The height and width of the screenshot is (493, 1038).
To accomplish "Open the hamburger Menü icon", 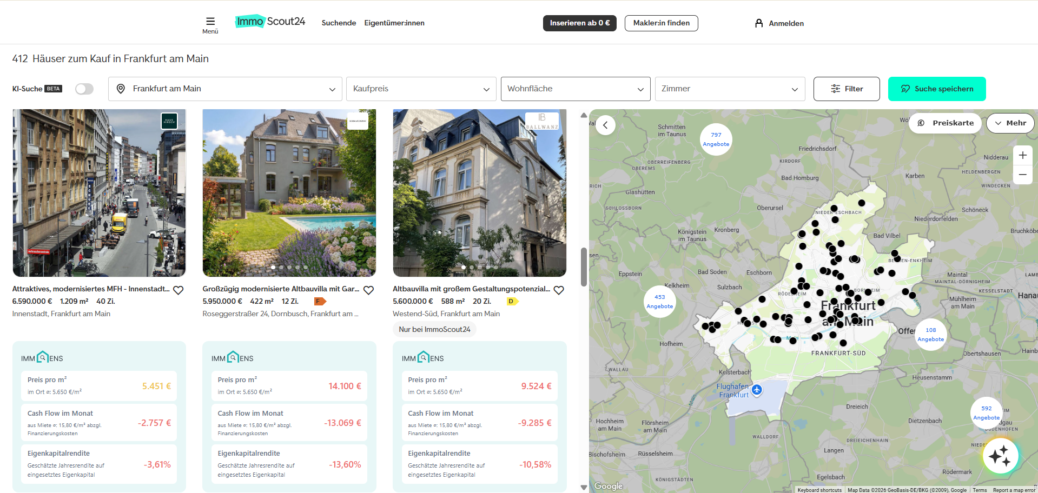I will 210,22.
